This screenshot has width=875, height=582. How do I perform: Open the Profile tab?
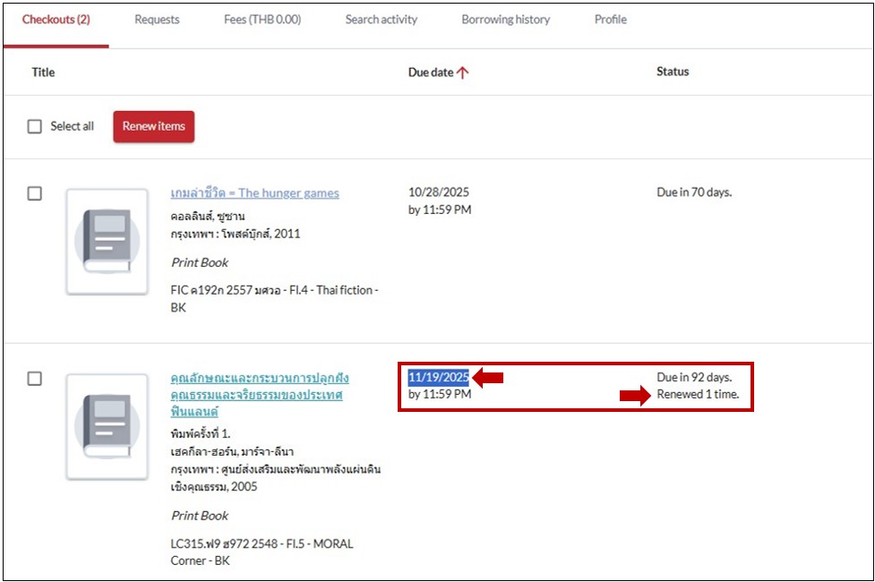[611, 20]
